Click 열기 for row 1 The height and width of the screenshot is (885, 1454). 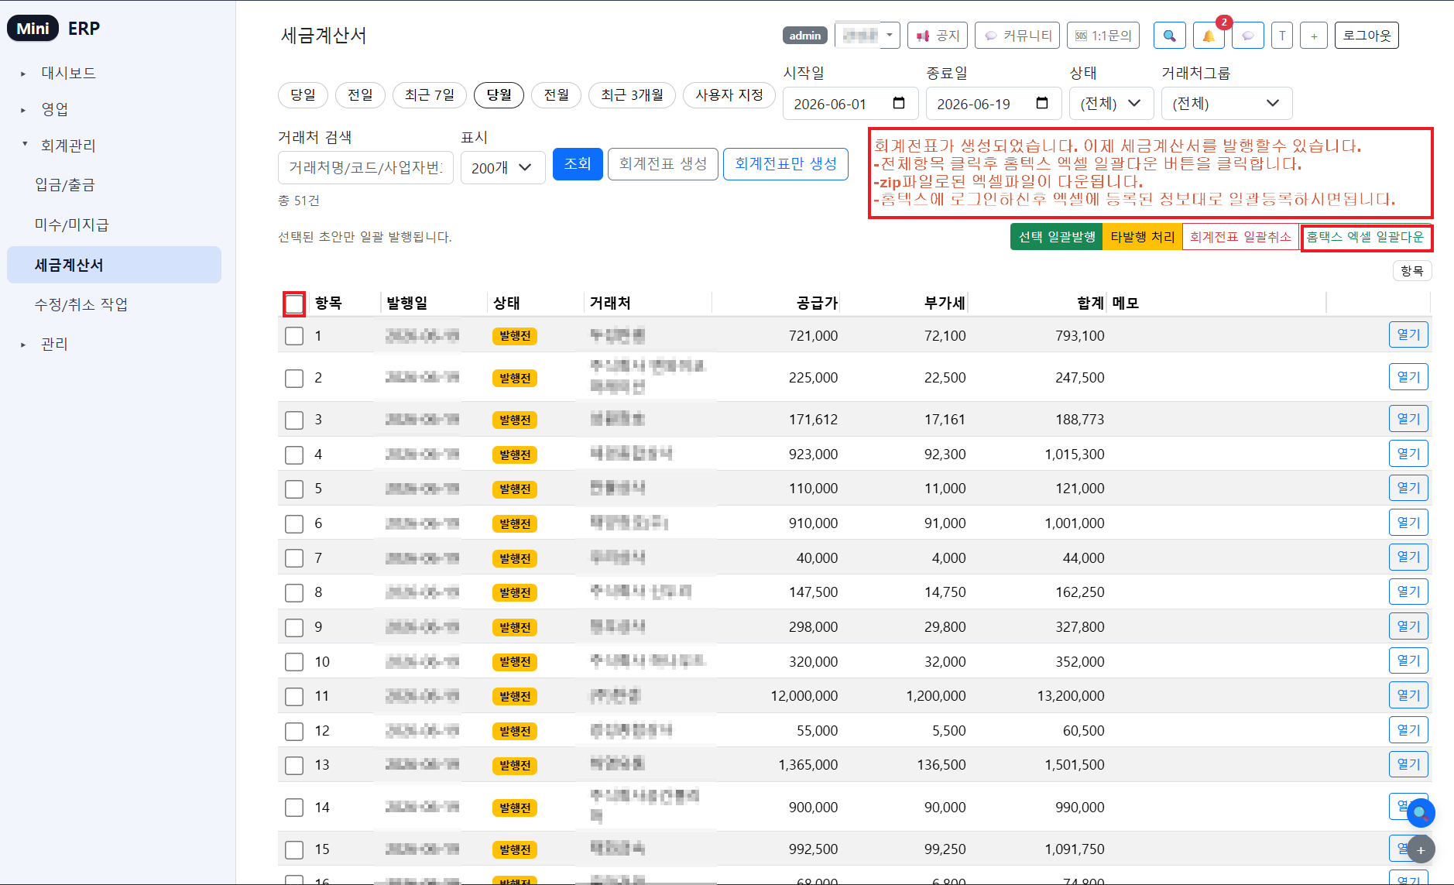coord(1408,334)
